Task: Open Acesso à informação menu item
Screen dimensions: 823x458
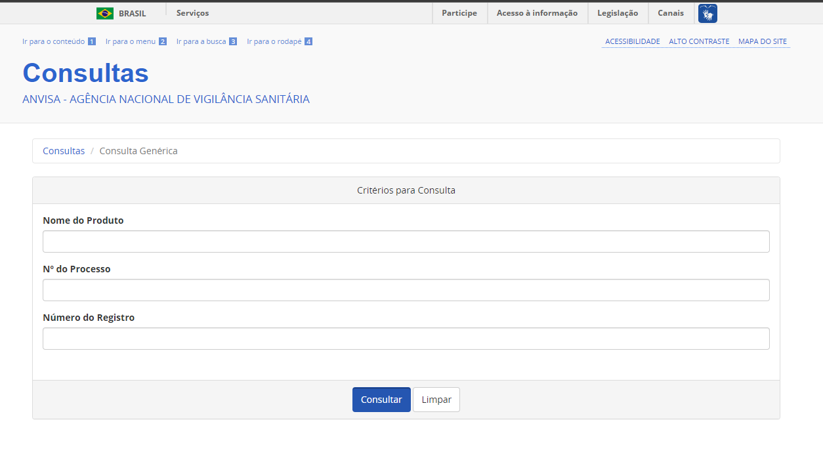Action: coord(537,13)
